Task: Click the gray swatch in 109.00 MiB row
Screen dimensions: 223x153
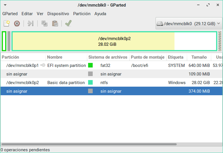Action: [90, 74]
